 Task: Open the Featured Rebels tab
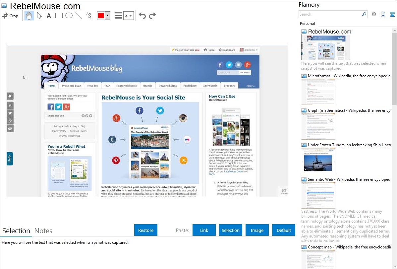(126, 86)
